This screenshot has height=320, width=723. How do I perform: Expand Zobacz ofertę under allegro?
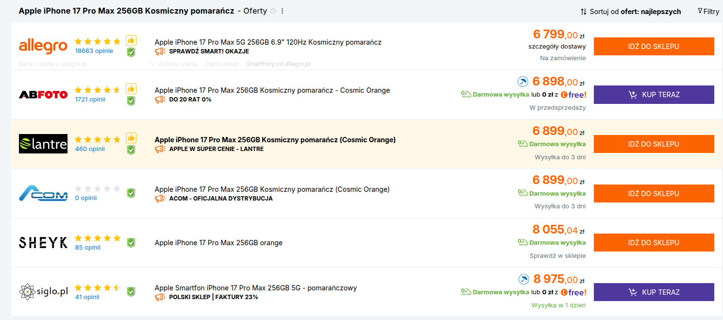coord(174,64)
